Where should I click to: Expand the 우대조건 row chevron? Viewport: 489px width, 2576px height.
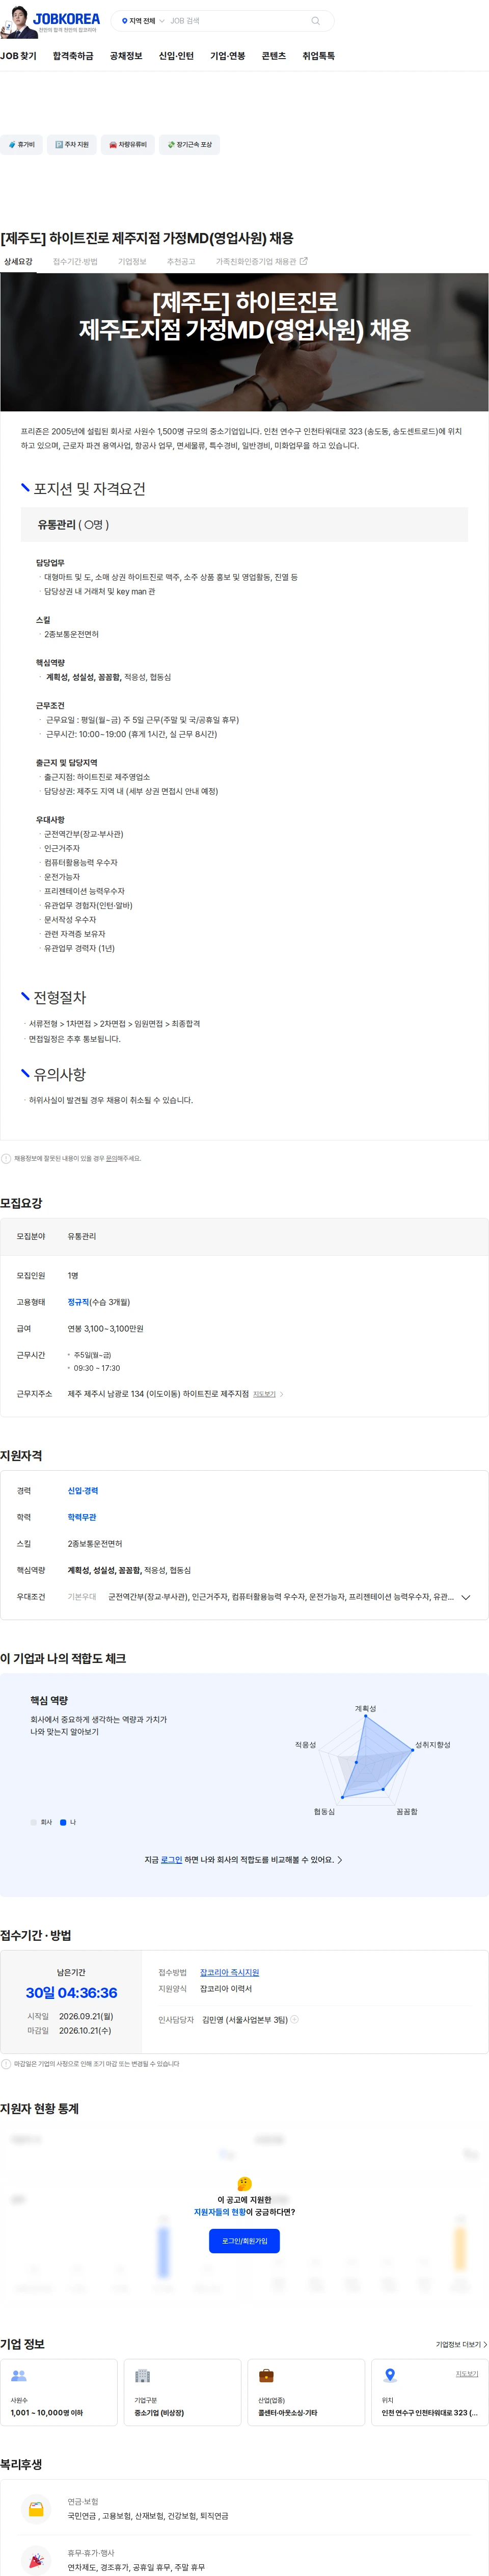coord(466,1597)
